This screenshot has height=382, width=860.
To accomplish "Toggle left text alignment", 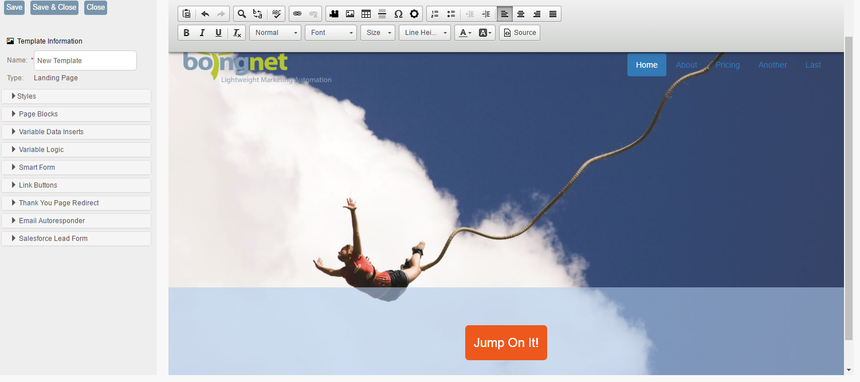I will coord(505,14).
